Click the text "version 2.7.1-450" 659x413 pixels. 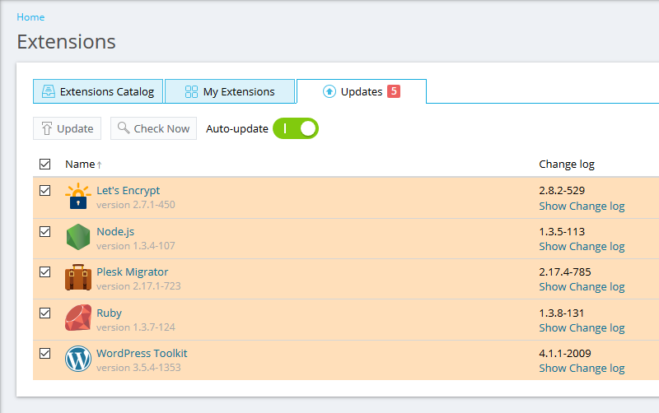pos(136,205)
